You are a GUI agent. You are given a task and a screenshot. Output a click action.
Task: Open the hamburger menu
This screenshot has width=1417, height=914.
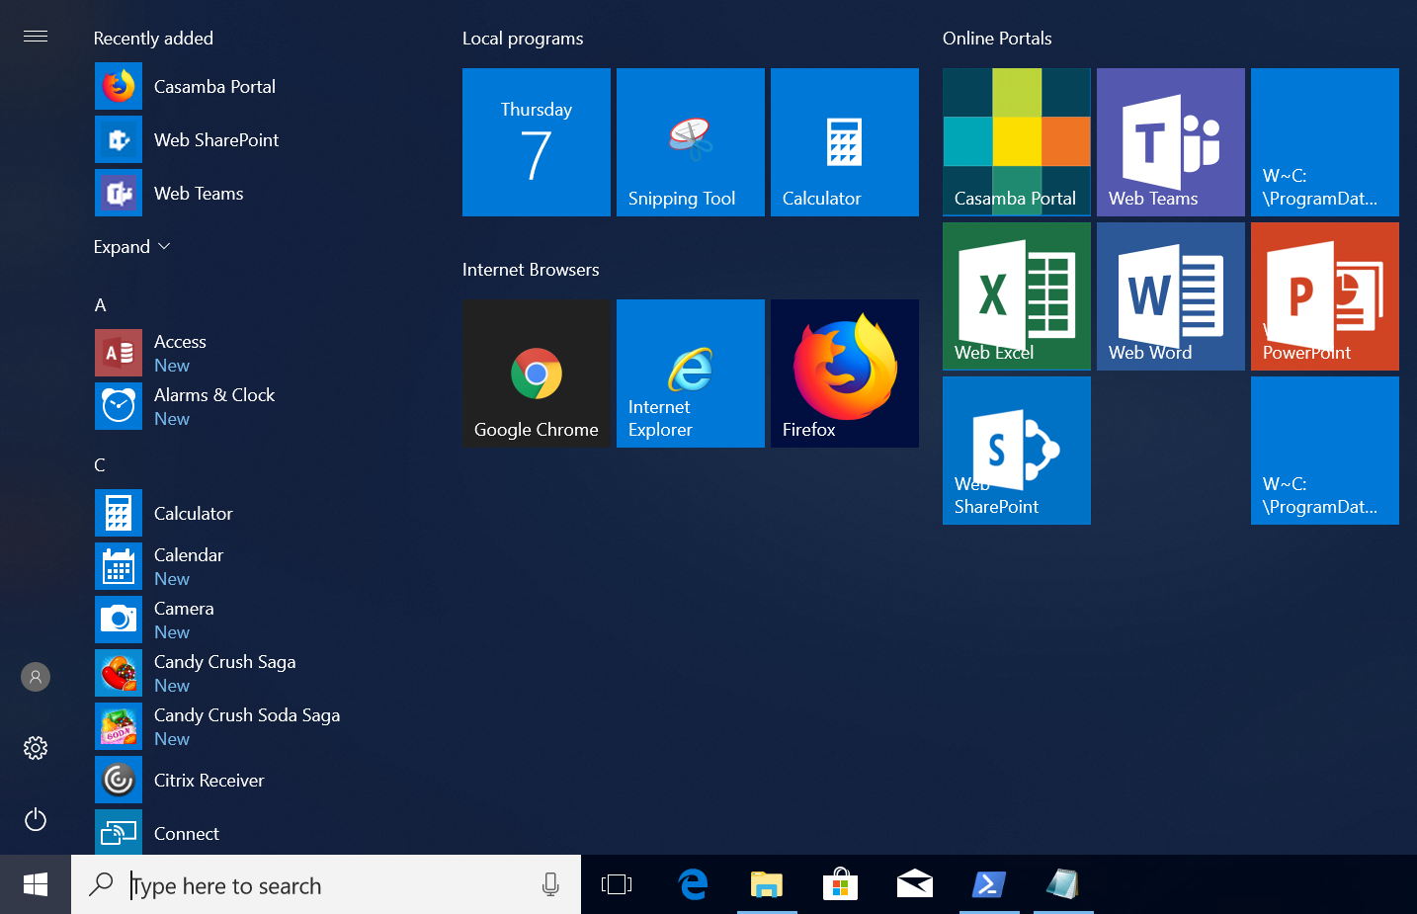point(36,36)
